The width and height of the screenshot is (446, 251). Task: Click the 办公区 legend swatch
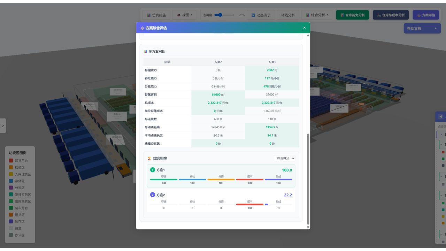click(x=11, y=235)
